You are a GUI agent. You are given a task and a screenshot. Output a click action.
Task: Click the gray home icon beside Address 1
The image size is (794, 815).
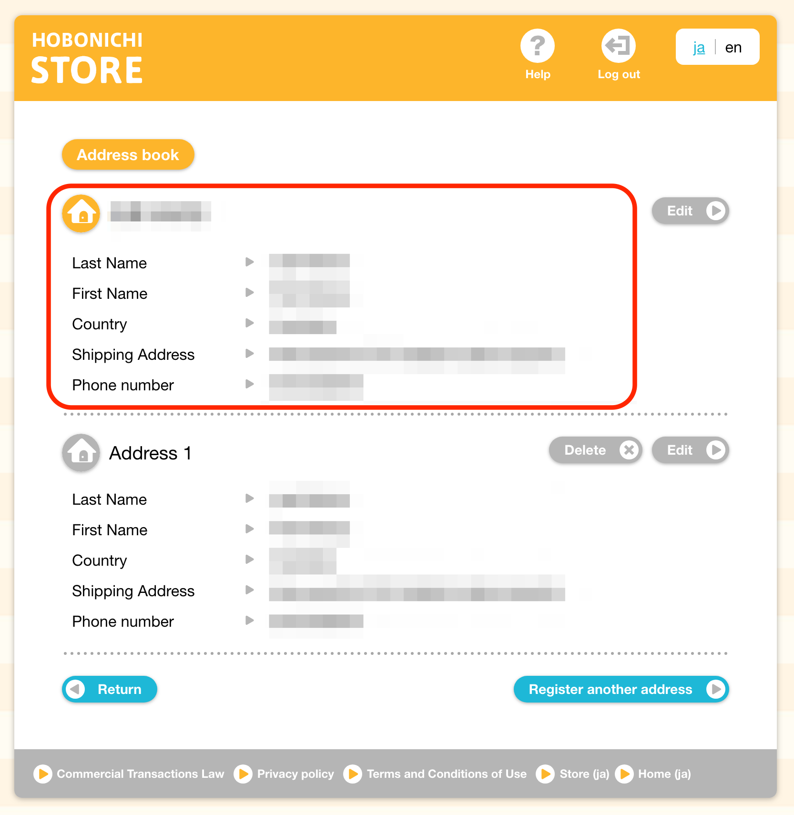pyautogui.click(x=81, y=452)
